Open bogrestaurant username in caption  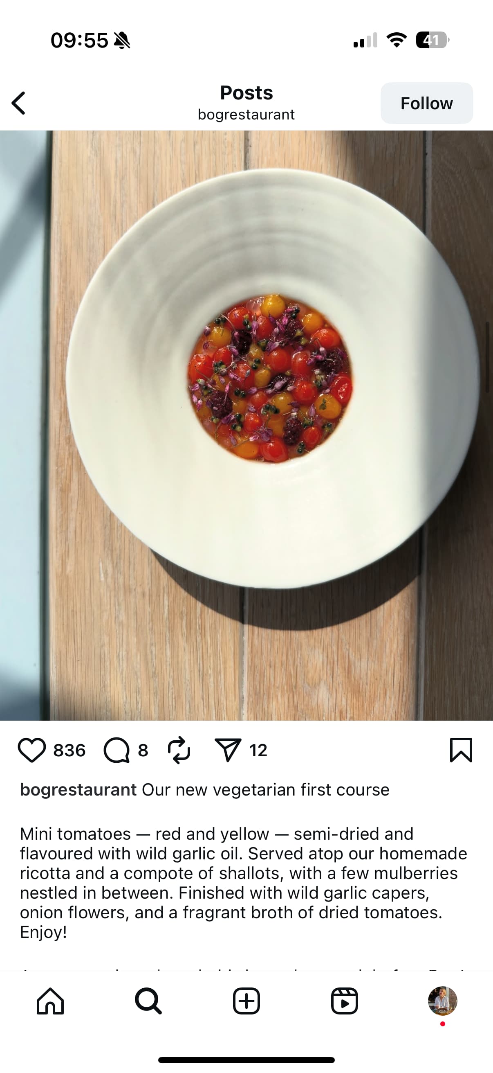point(78,790)
